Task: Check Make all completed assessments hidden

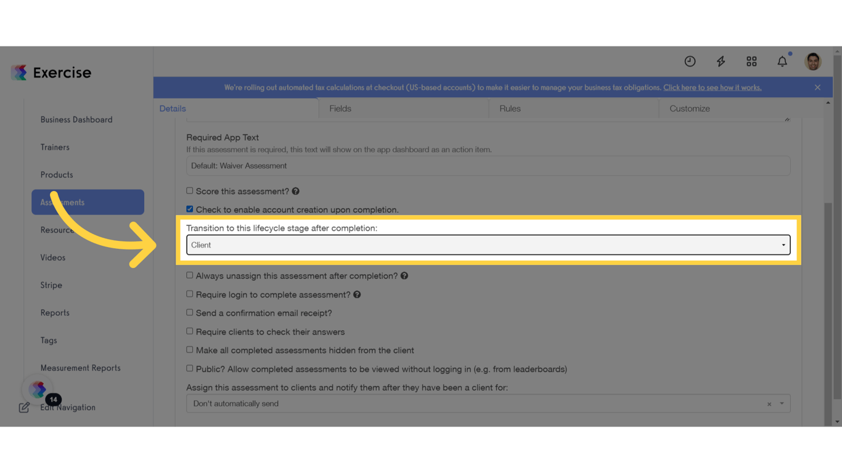Action: (190, 349)
